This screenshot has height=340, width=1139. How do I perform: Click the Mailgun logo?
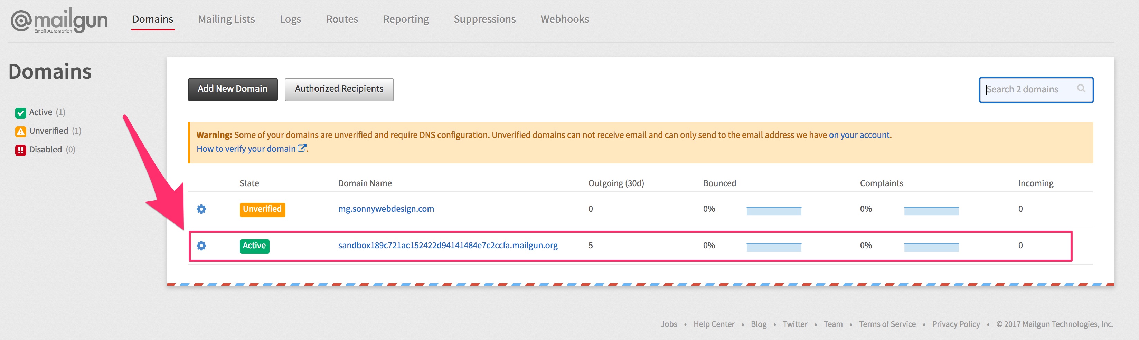(x=59, y=20)
